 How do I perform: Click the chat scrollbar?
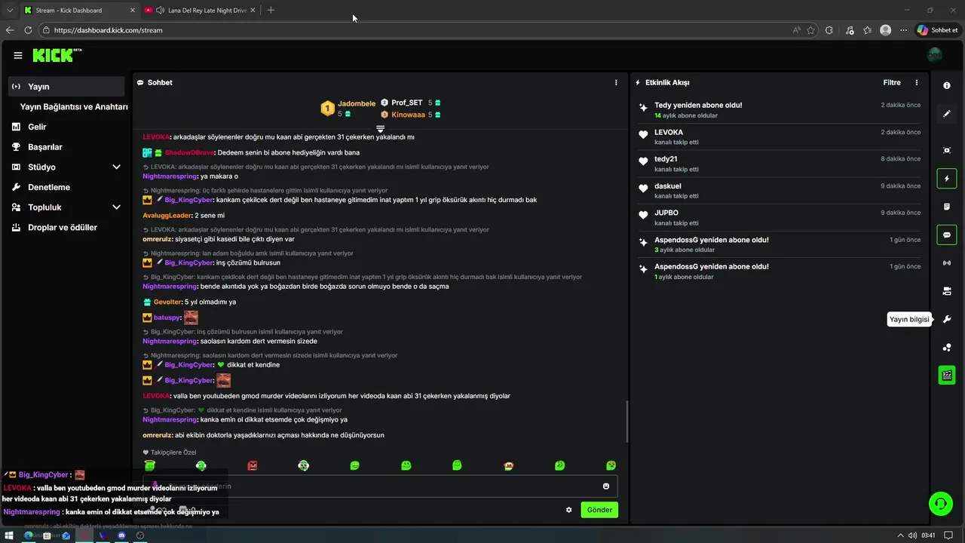click(x=626, y=422)
